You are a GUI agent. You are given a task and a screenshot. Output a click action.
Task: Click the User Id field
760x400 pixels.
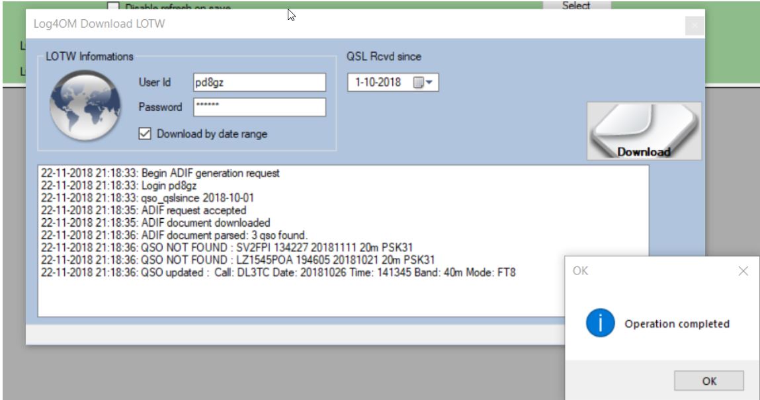click(x=259, y=83)
